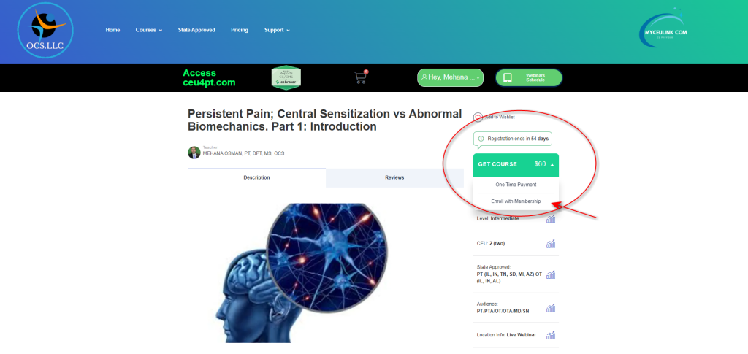The width and height of the screenshot is (748, 354).
Task: Click the Access ceu4pt.com link
Action: pyautogui.click(x=209, y=78)
